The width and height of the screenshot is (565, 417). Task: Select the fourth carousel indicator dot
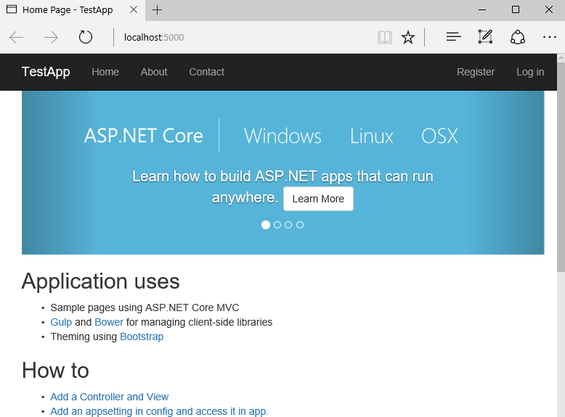tap(300, 225)
